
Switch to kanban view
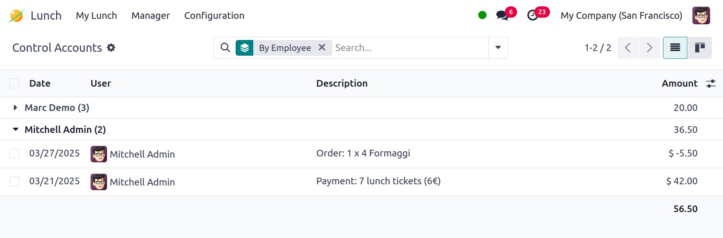[699, 48]
